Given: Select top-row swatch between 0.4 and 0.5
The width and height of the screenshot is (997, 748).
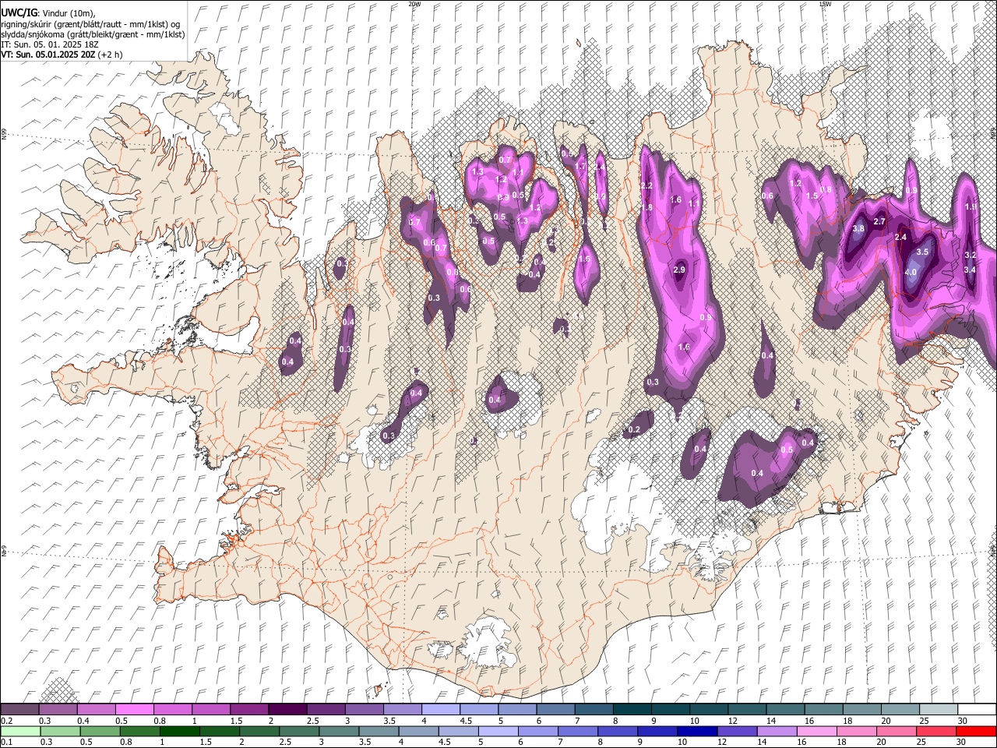Looking at the screenshot, I should tap(97, 709).
